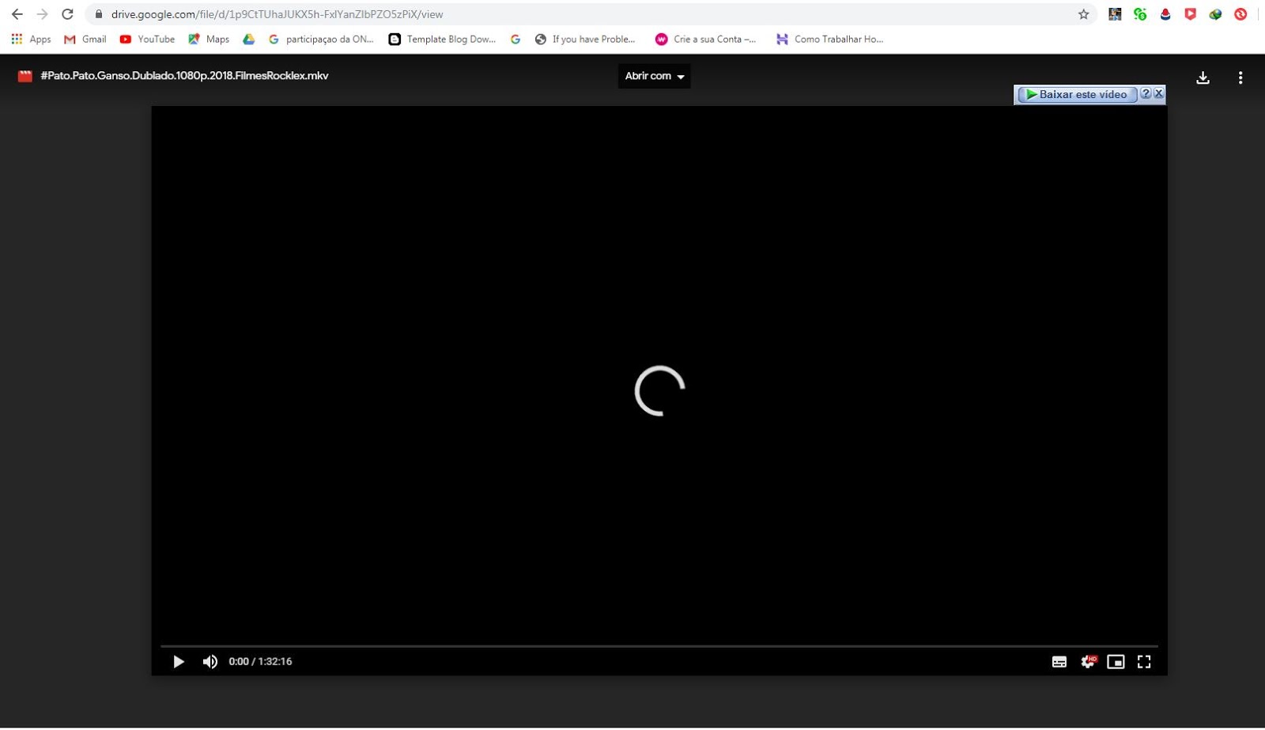Go back in the browser

pyautogui.click(x=17, y=14)
